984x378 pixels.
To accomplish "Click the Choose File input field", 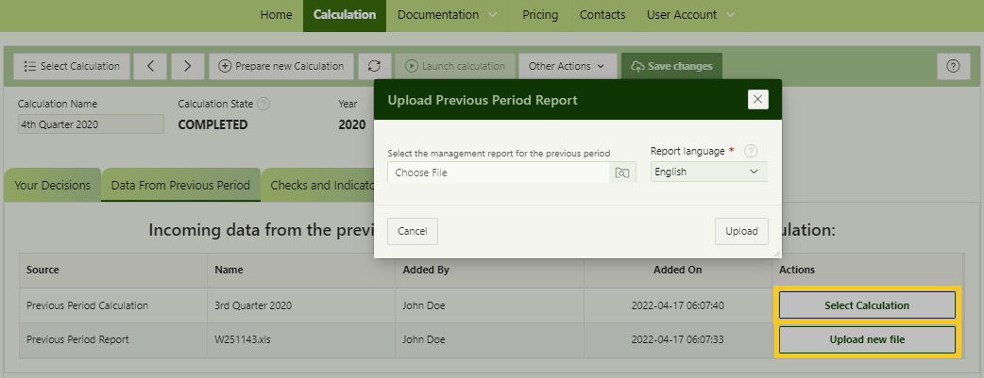I will (x=498, y=173).
